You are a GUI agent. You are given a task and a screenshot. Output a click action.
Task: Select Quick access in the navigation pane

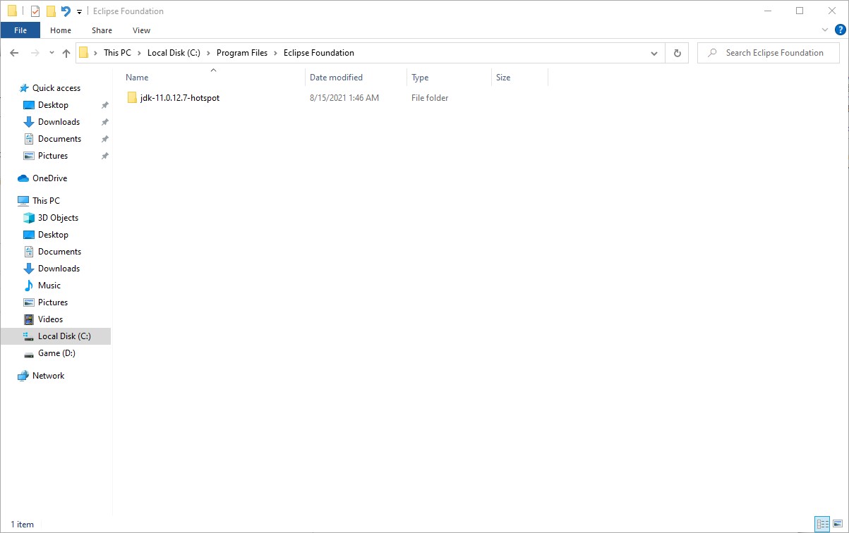coord(56,88)
